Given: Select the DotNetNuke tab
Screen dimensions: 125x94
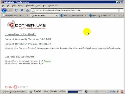Looking at the screenshot, I should coord(44,16).
